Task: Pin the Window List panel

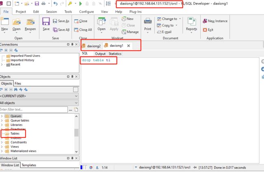Action: coord(72,158)
